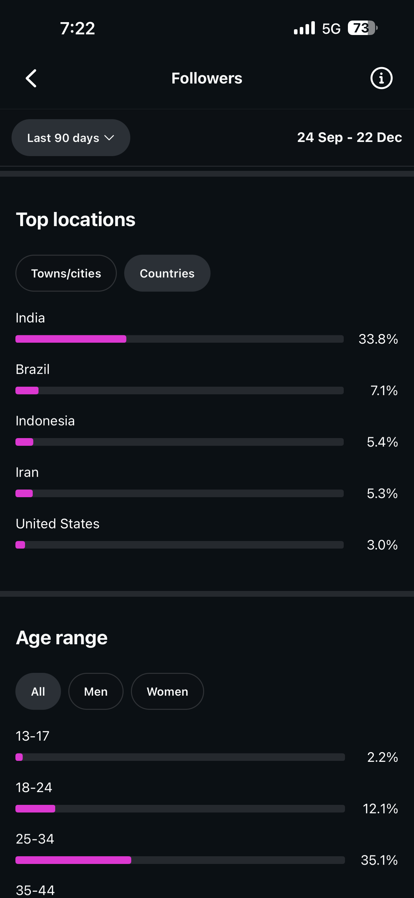Image resolution: width=414 pixels, height=898 pixels.
Task: Tap the Indonesia country label
Action: click(x=45, y=421)
